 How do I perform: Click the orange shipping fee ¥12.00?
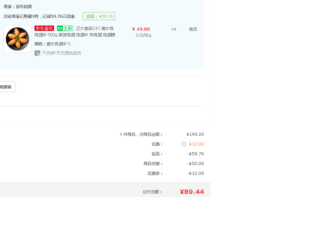coord(196,144)
